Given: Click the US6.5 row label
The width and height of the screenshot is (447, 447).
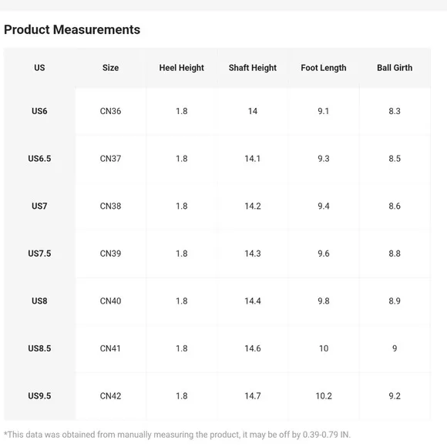Looking at the screenshot, I should point(39,159).
